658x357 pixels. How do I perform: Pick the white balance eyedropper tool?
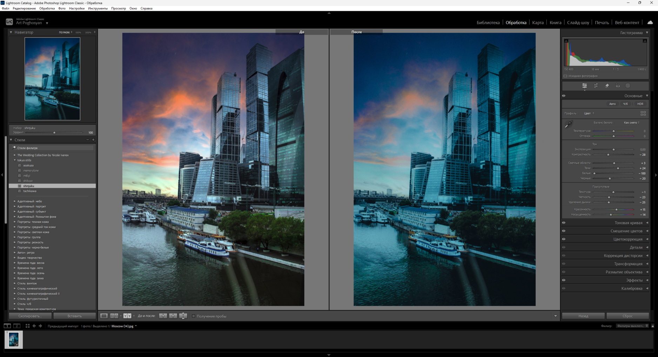tap(568, 124)
